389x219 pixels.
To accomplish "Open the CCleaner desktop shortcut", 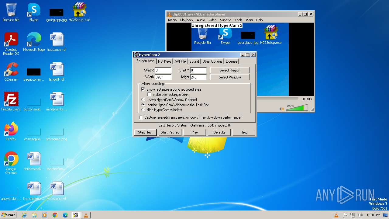I will pyautogui.click(x=11, y=72).
